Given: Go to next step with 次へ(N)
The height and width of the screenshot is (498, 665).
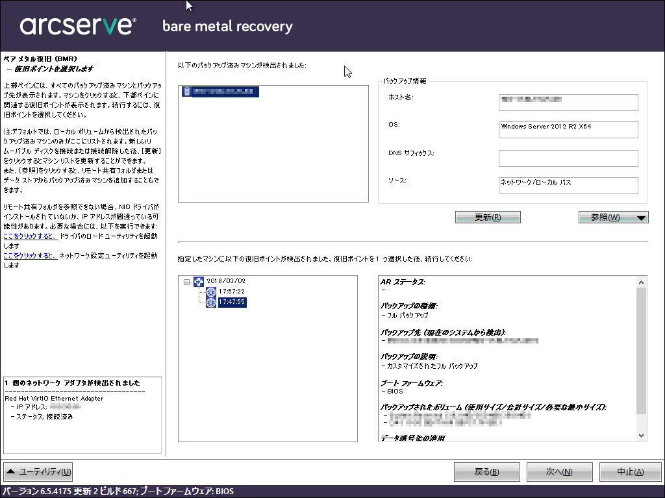Looking at the screenshot, I should click(x=559, y=471).
